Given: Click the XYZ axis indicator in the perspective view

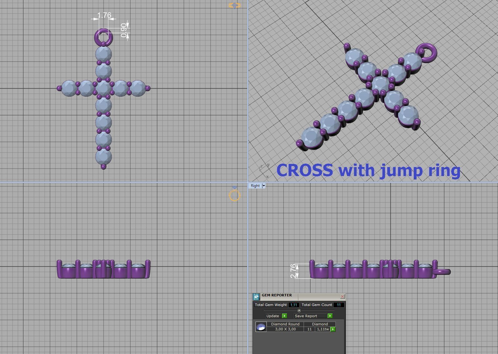Looking at the screenshot, I should click(264, 171).
